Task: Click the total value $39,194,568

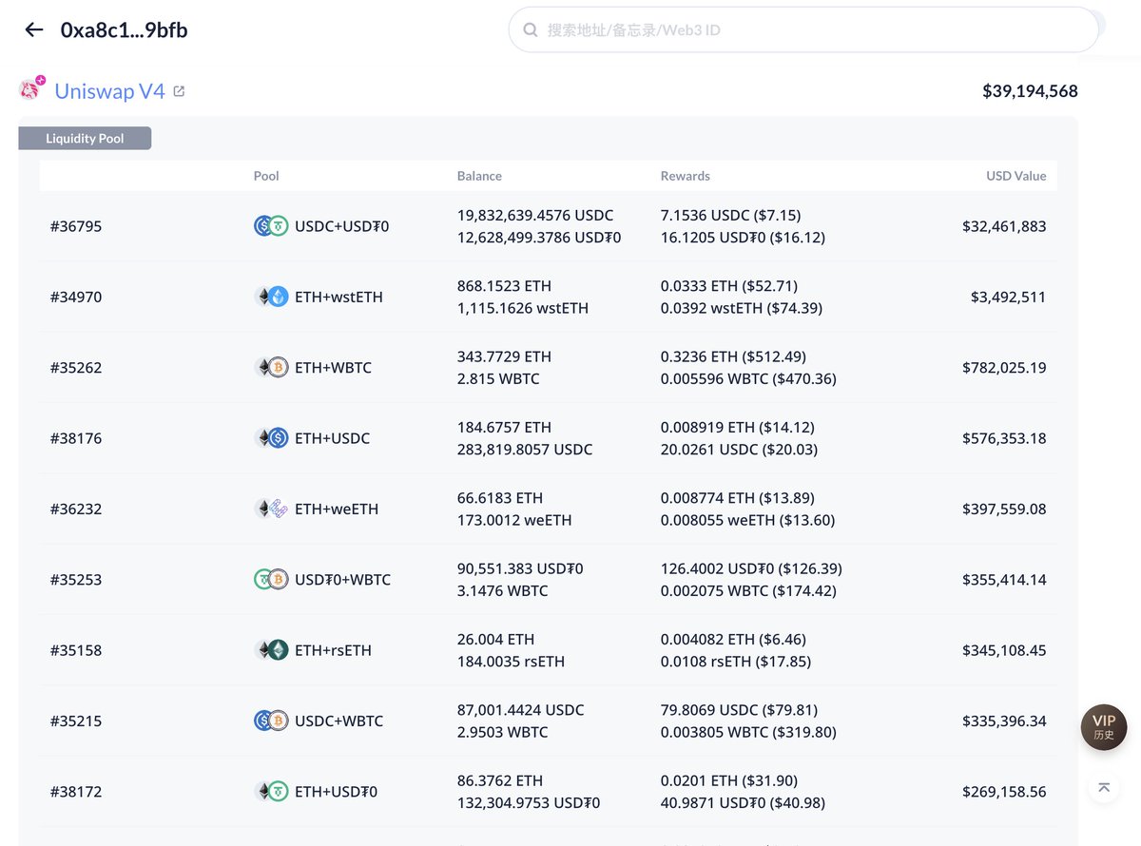Action: point(1030,91)
